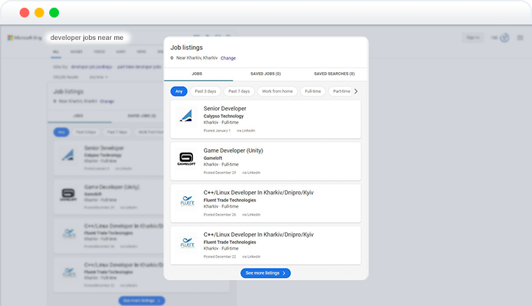Click the Gameloft company logo

click(186, 159)
